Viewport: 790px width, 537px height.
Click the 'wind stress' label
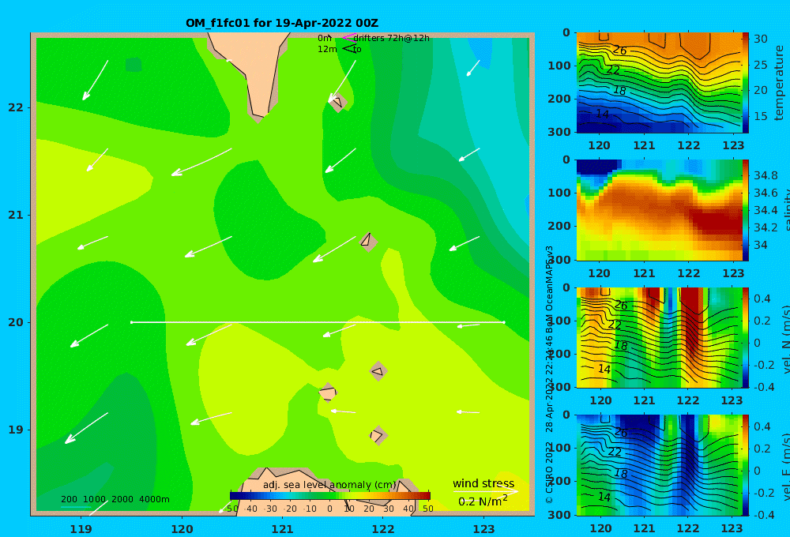[483, 483]
